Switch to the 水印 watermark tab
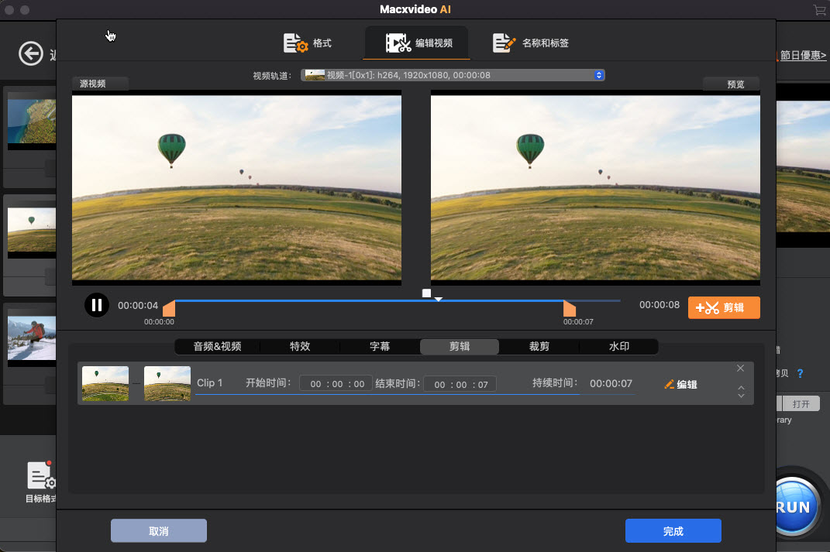830x552 pixels. point(619,347)
